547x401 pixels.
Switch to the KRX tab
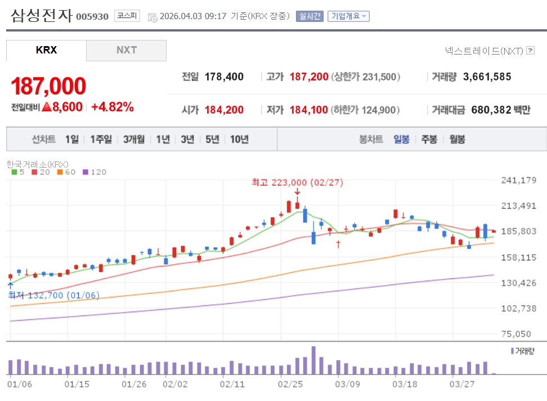point(46,50)
